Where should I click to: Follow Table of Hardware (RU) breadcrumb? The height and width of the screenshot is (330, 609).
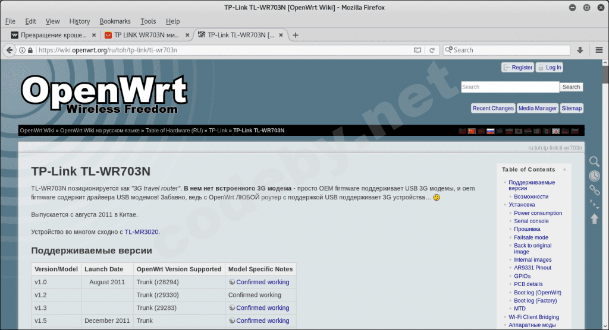[x=174, y=131]
